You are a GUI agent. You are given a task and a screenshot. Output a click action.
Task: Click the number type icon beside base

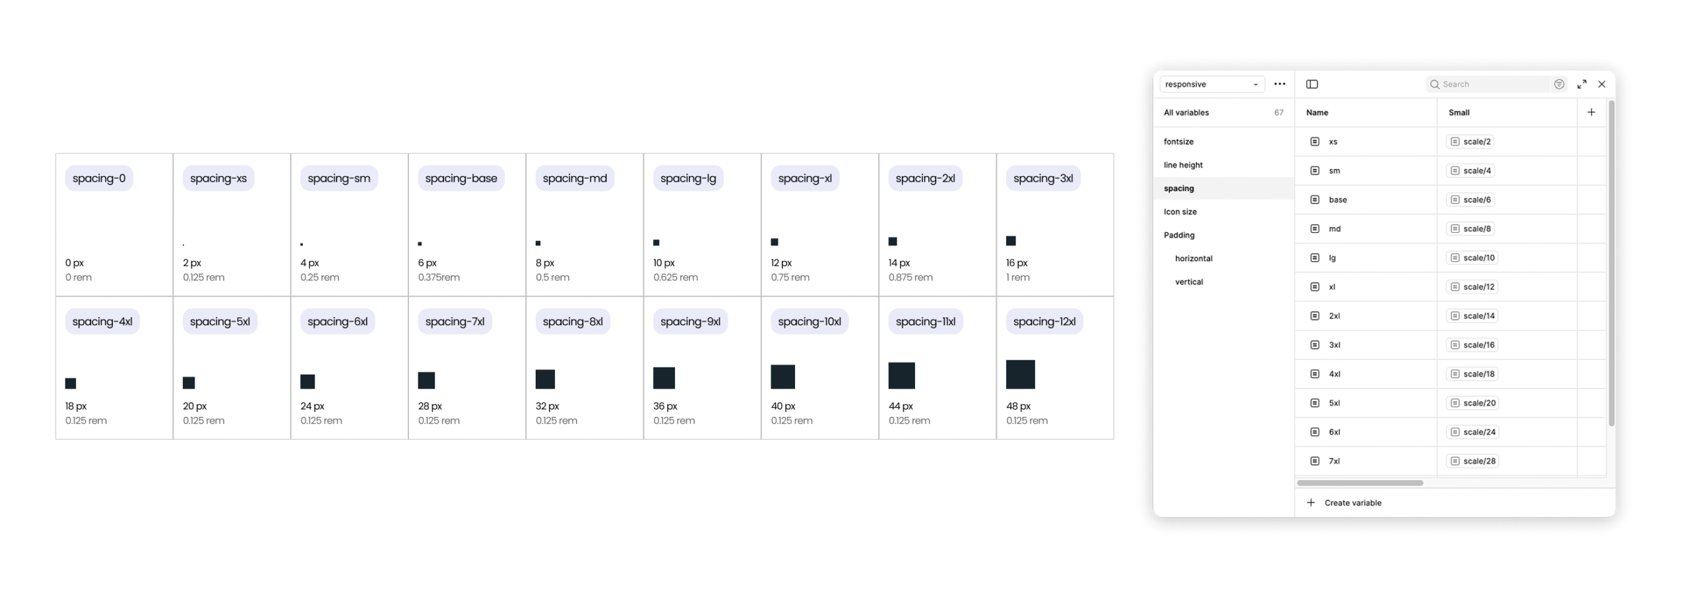[x=1314, y=200]
